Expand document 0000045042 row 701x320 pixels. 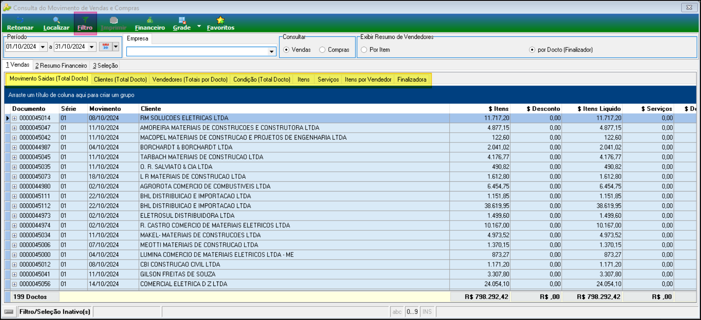(14, 138)
